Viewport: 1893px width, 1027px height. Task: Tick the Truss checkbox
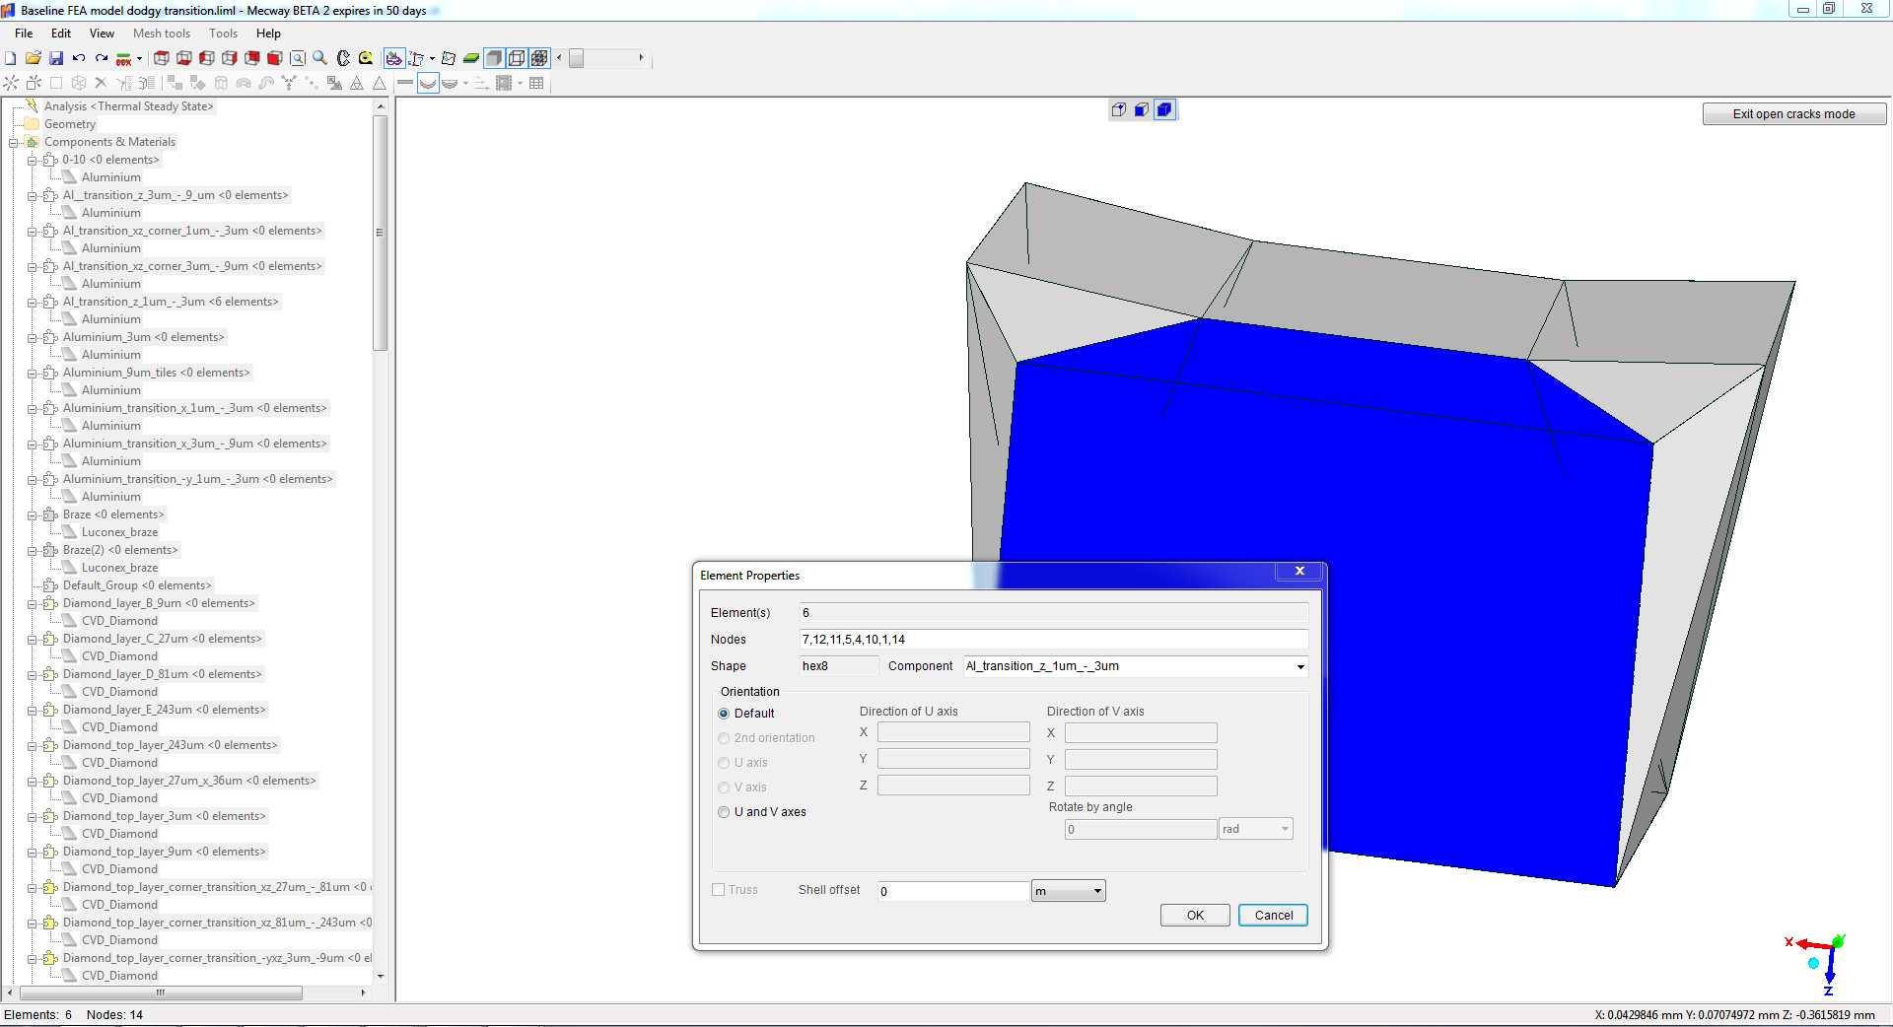(718, 890)
